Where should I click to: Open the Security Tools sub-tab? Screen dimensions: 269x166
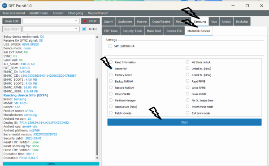[132, 31]
